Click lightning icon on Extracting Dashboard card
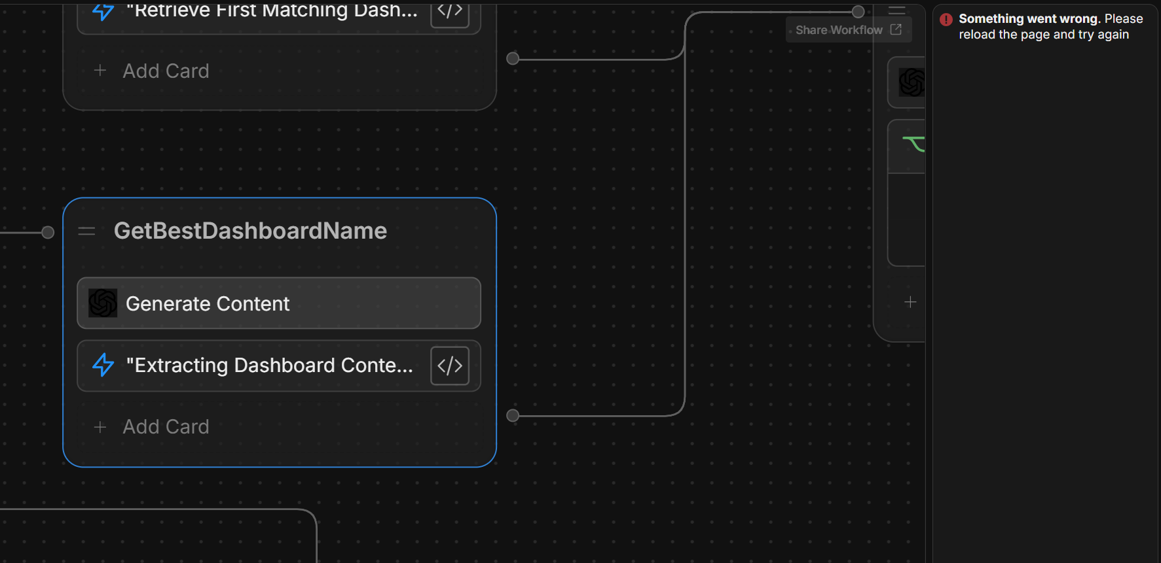Screen dimensions: 1161x563 103,366
